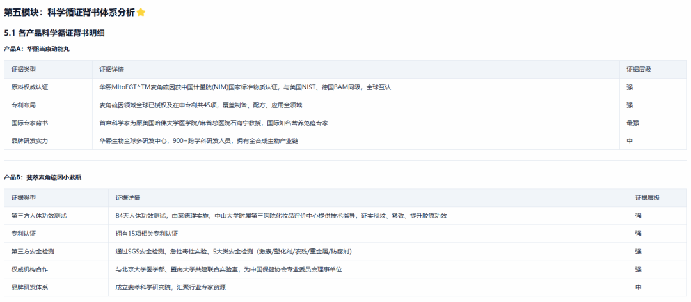Click '证据类型' header in product A table
This screenshot has width=691, height=302.
coord(24,70)
